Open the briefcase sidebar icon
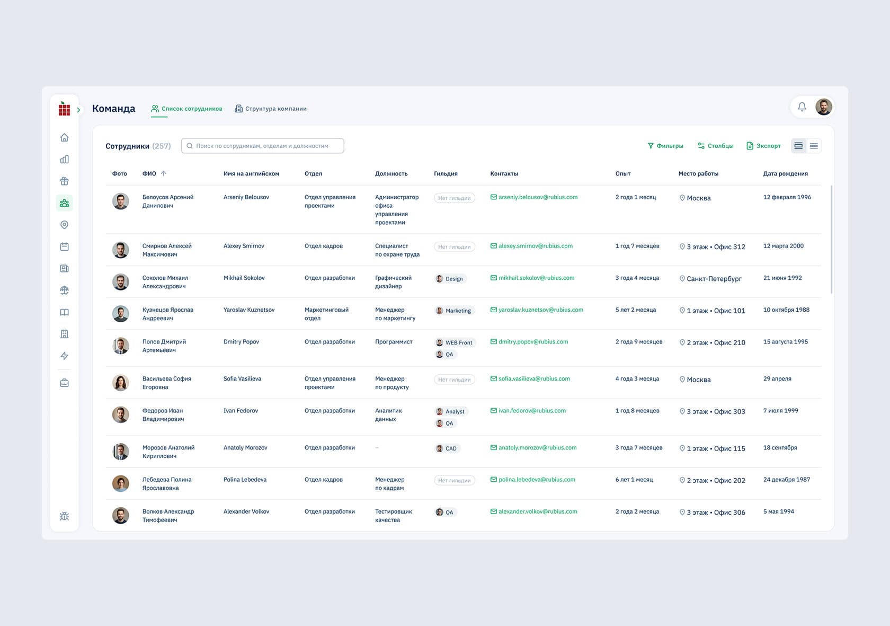The height and width of the screenshot is (626, 890). point(64,383)
